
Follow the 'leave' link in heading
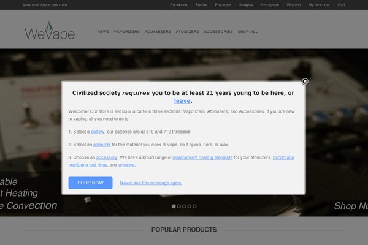pos(182,101)
